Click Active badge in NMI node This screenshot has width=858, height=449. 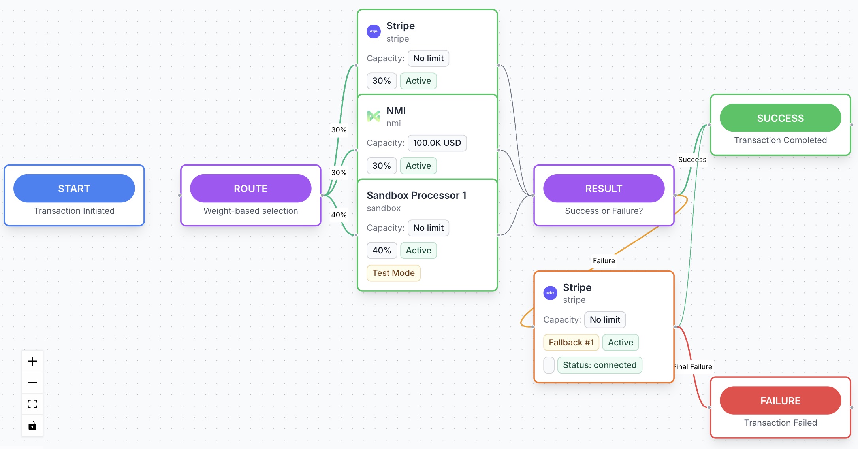(x=418, y=166)
